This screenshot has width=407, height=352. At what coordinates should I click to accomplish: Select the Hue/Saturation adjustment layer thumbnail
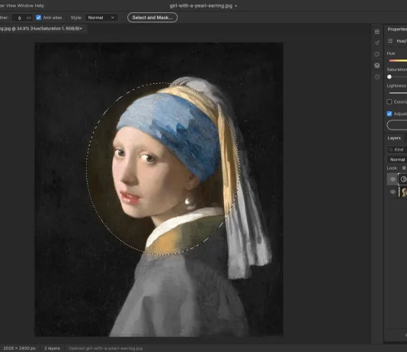[403, 179]
